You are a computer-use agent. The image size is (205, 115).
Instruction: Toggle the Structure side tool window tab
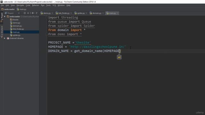point(2,32)
